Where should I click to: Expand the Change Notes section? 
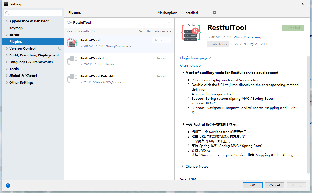click(182, 167)
